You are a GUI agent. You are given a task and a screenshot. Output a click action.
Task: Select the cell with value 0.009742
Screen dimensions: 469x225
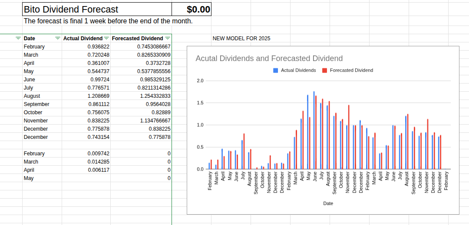pos(86,154)
